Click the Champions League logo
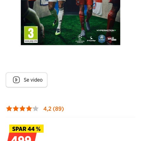141x141 pixels. pos(80,39)
